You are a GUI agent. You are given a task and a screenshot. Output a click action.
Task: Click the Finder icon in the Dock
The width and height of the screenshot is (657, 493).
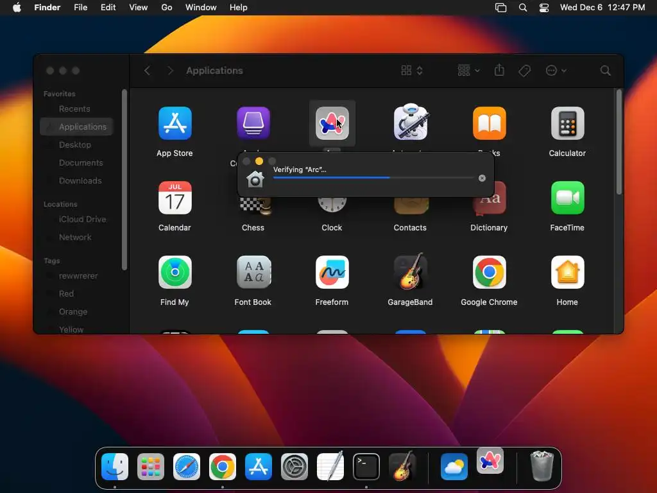point(115,466)
